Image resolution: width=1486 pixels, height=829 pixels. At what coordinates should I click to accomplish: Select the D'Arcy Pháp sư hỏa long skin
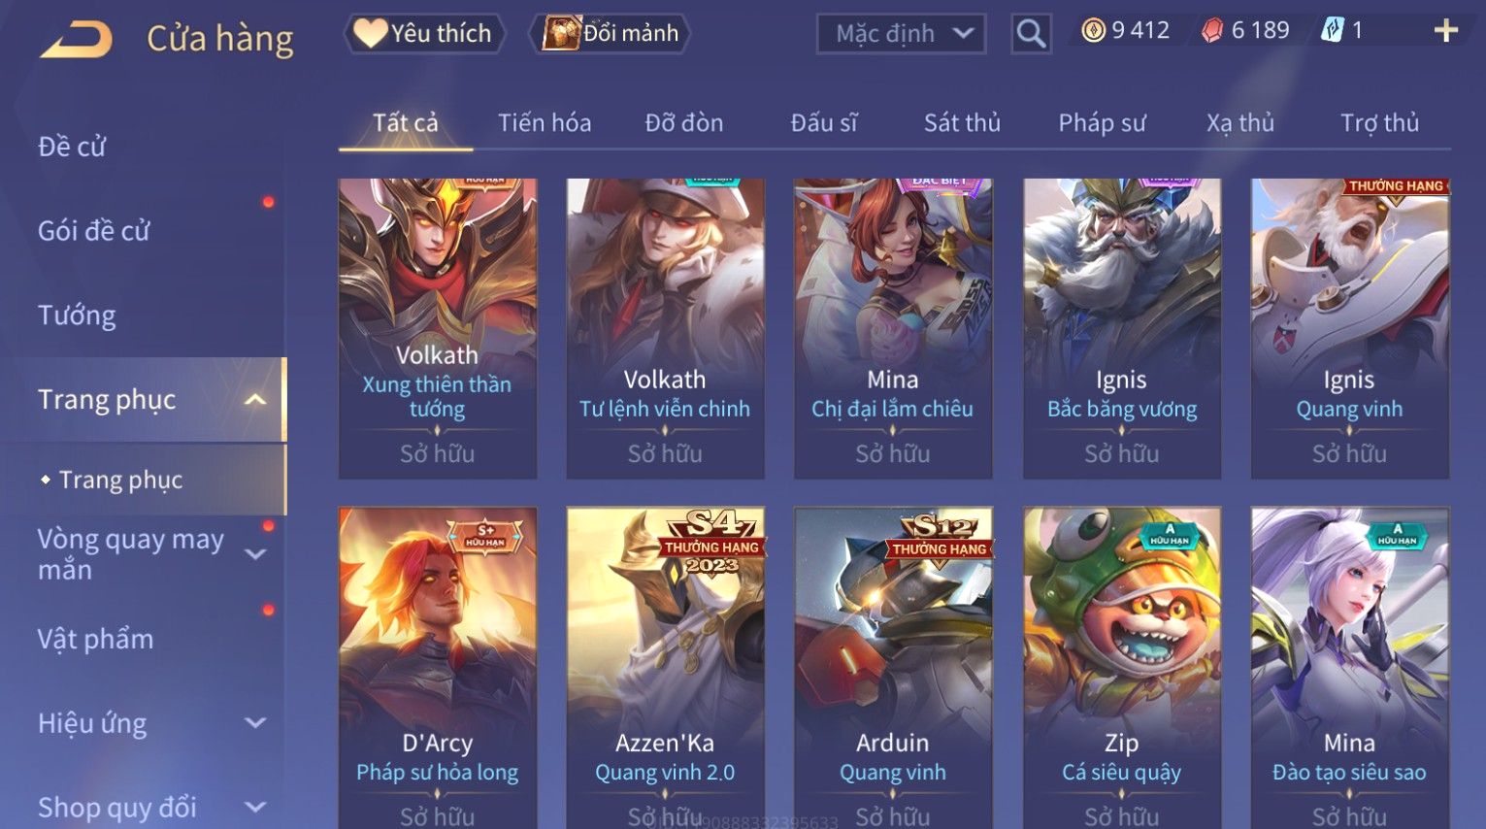437,668
